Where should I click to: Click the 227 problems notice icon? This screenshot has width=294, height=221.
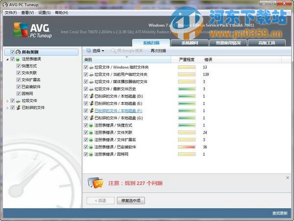click(x=96, y=183)
